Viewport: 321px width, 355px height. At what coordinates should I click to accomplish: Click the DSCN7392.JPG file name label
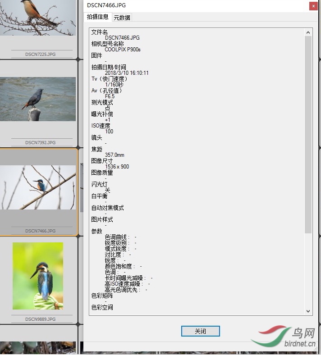click(x=40, y=143)
